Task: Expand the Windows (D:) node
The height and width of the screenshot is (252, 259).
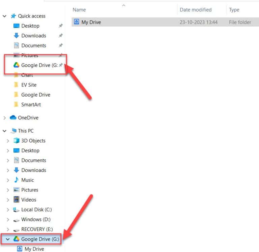Action: coord(8,220)
